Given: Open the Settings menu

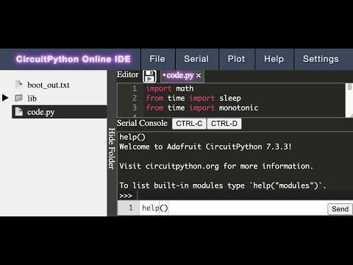Looking at the screenshot, I should pyautogui.click(x=321, y=59).
